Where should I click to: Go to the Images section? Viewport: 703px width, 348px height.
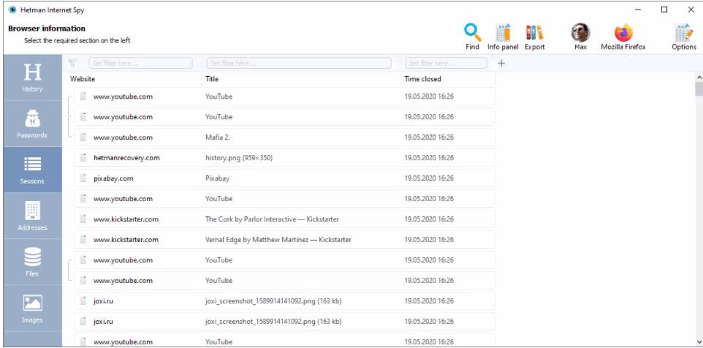click(32, 309)
